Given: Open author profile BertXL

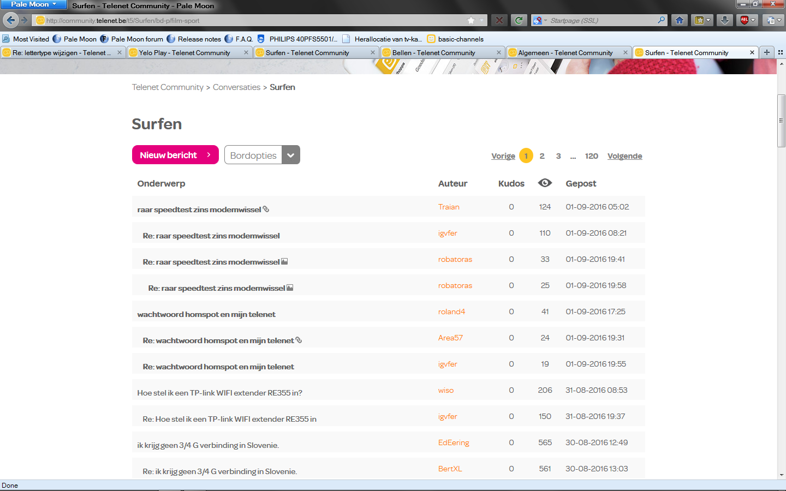Looking at the screenshot, I should pos(450,469).
